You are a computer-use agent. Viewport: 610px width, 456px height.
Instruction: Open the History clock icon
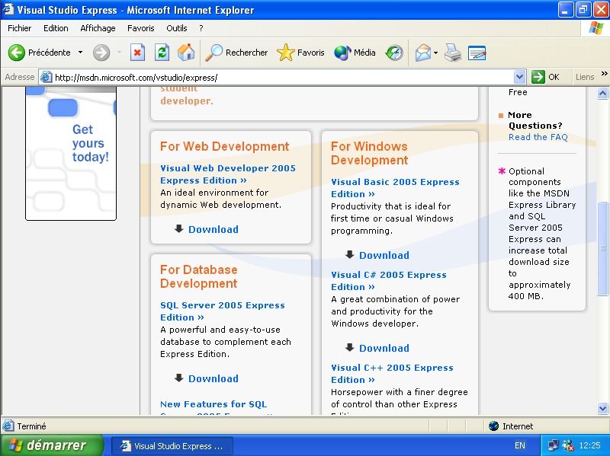pyautogui.click(x=394, y=53)
